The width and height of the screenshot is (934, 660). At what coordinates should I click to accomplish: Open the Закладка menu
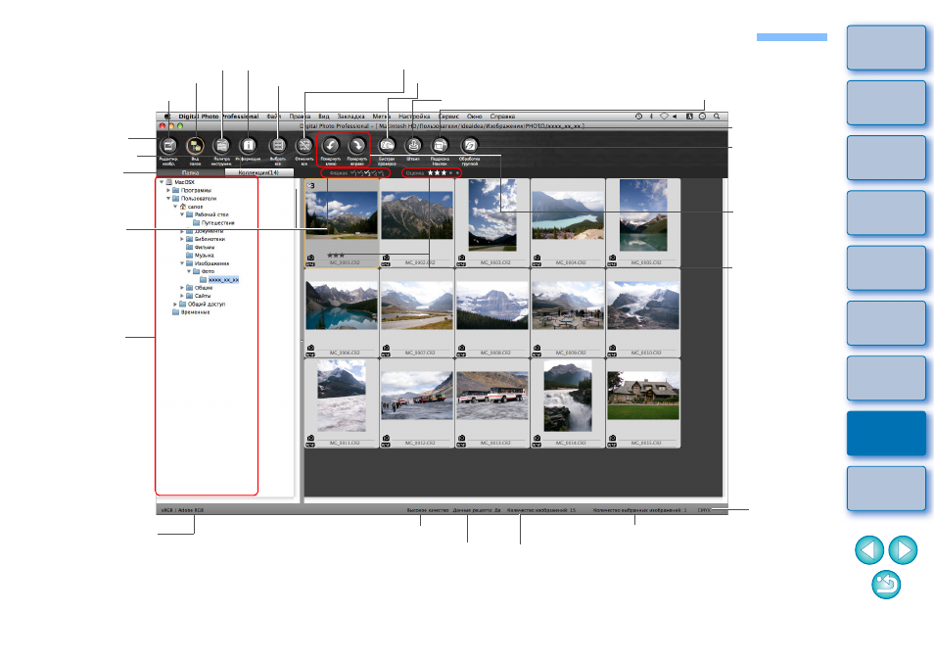pyautogui.click(x=350, y=117)
